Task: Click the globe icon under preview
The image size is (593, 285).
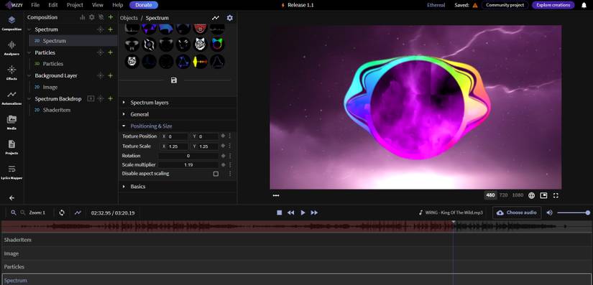Action: pyautogui.click(x=531, y=195)
